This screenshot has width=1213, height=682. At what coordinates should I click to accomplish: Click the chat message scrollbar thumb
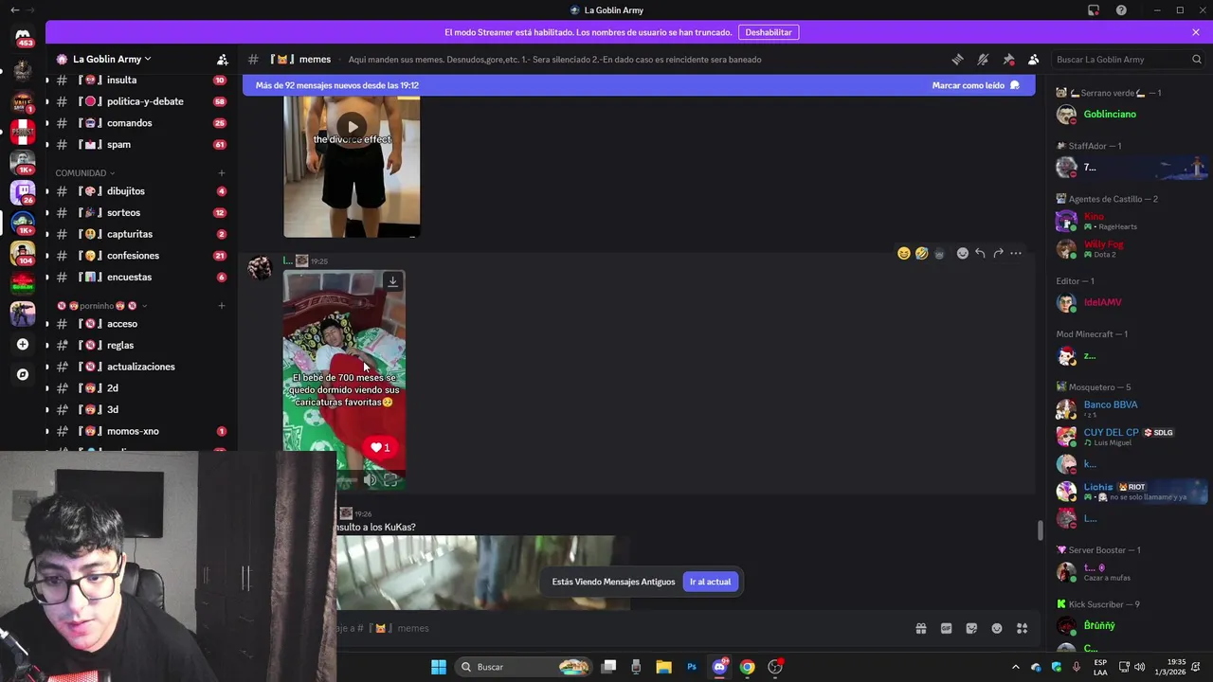[1041, 530]
